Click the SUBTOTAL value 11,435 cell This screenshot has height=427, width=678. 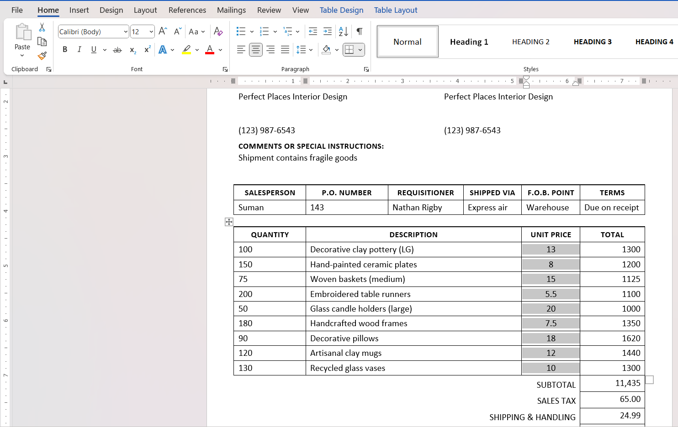pyautogui.click(x=612, y=383)
